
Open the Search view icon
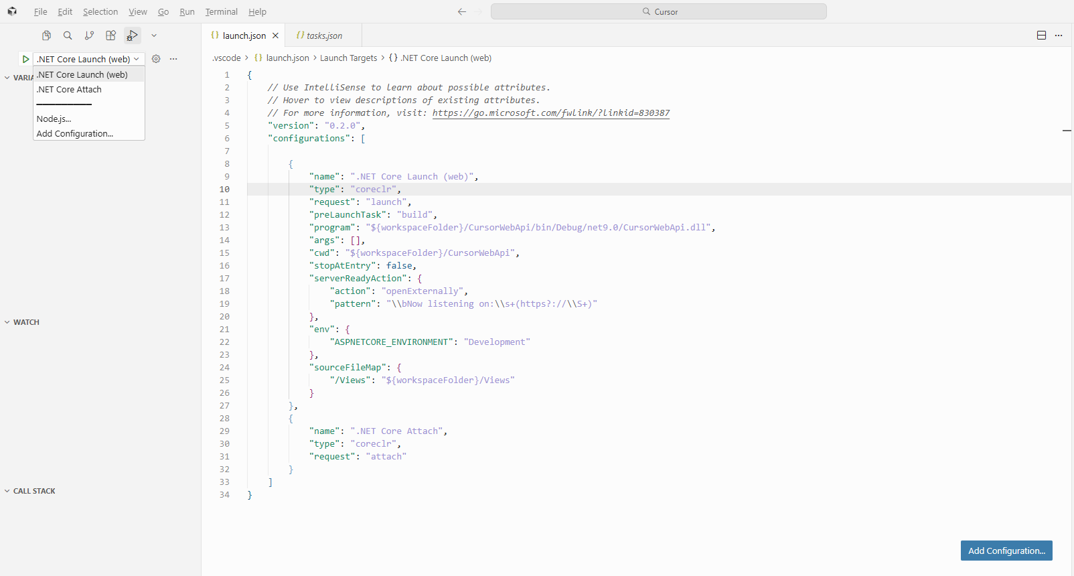coord(68,35)
